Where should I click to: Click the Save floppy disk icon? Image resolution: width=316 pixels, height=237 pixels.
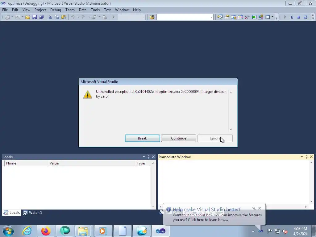[35, 17]
